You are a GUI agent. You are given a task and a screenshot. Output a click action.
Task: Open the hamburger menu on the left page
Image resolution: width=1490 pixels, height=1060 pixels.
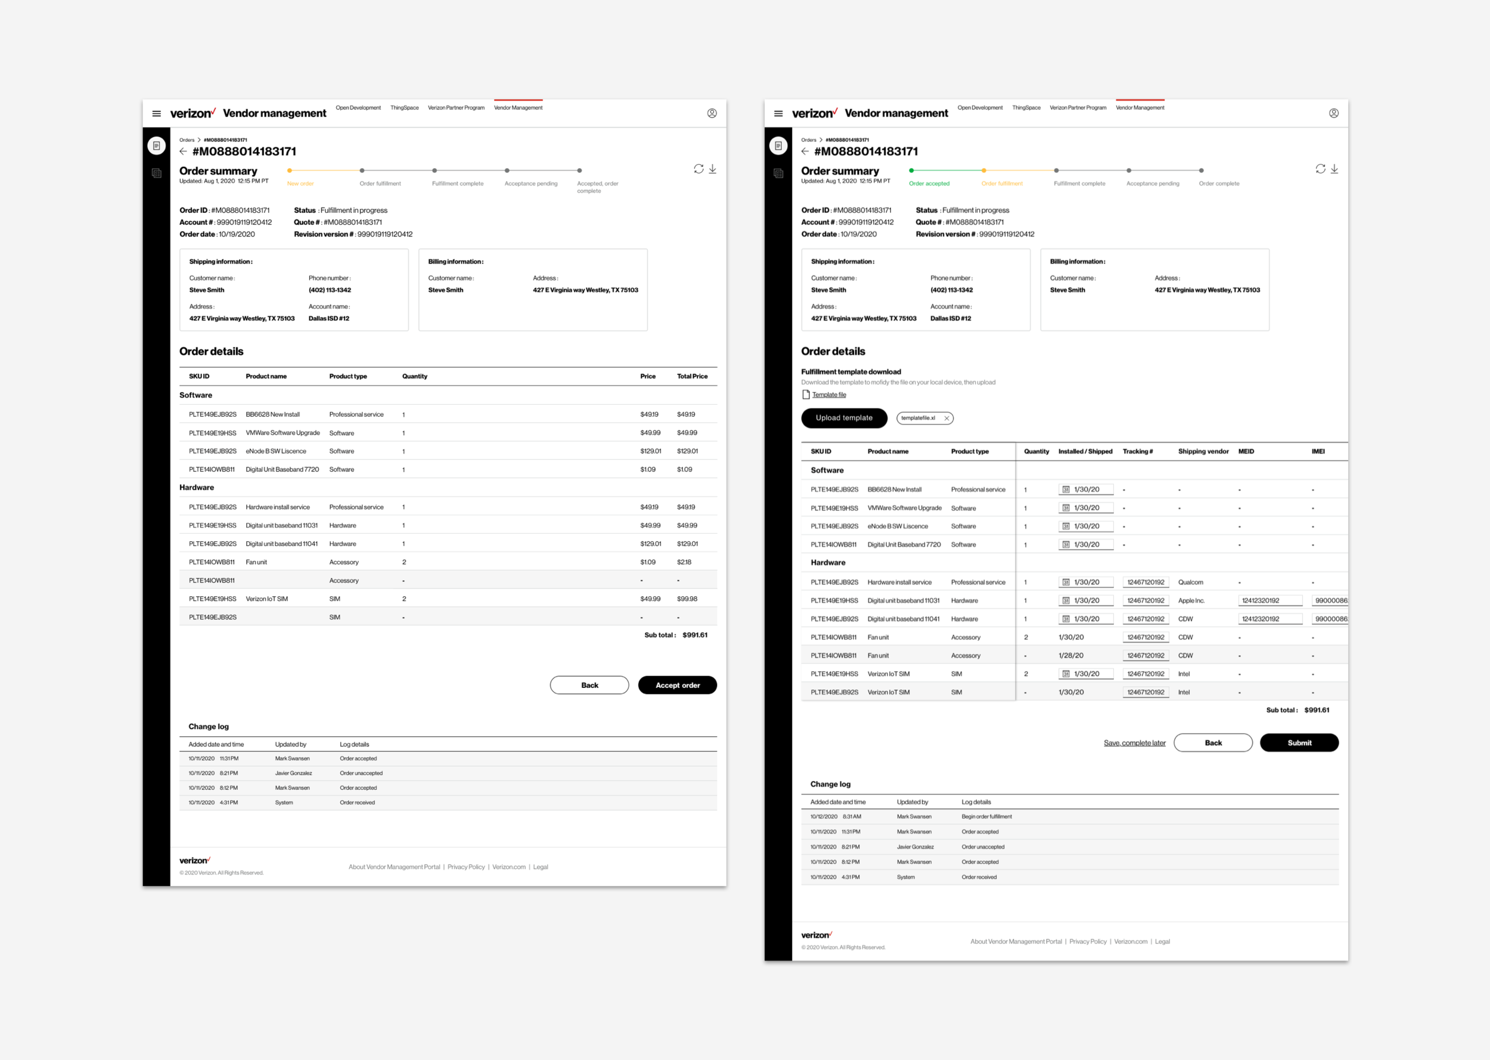(157, 113)
